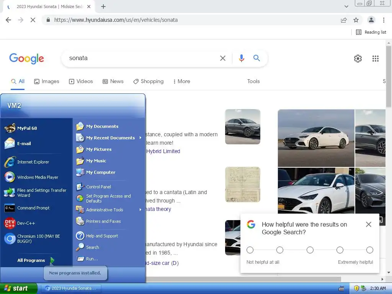Share this page icon in address bar
Viewport: 392px width, 294px height.
tap(344, 20)
